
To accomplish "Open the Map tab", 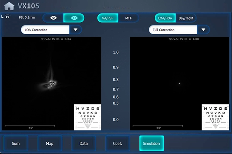I will click(x=49, y=143).
